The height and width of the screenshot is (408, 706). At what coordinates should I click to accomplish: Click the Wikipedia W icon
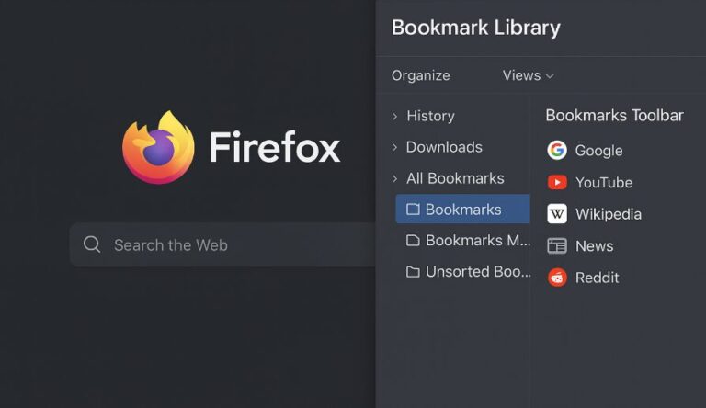557,214
